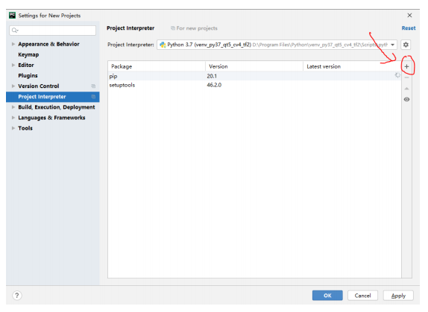Viewport: 428px width, 312px height.
Task: Select the Editor category
Action: pyautogui.click(x=26, y=65)
